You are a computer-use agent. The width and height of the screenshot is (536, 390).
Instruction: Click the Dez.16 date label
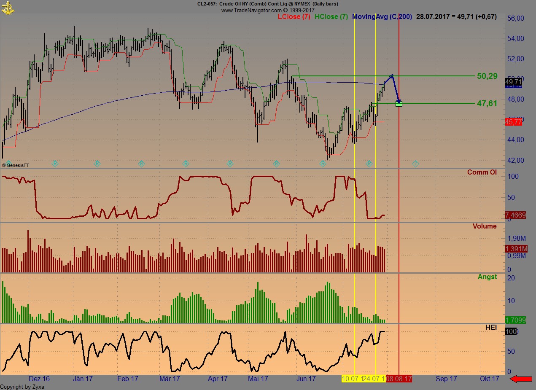[x=39, y=379]
